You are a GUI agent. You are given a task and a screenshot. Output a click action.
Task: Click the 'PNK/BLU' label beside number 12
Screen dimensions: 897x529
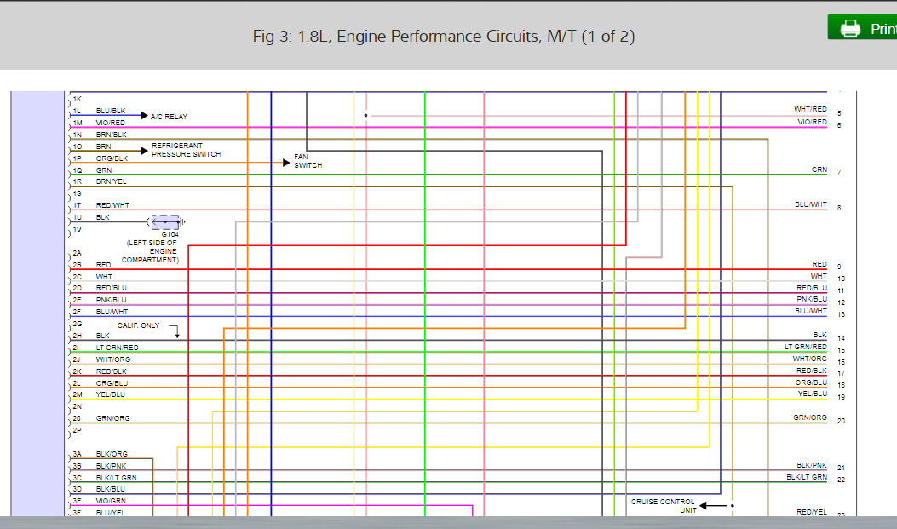[x=812, y=299]
